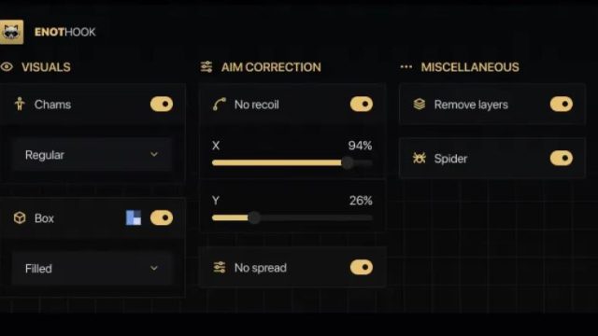This screenshot has height=336, width=598.
Task: Turn off the No recoil switch
Action: tap(362, 104)
